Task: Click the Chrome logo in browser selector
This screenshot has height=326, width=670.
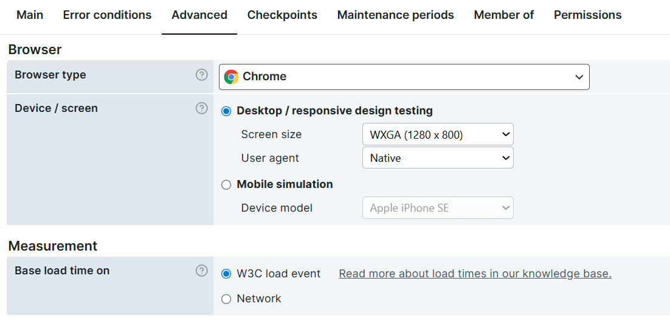Action: pyautogui.click(x=231, y=77)
